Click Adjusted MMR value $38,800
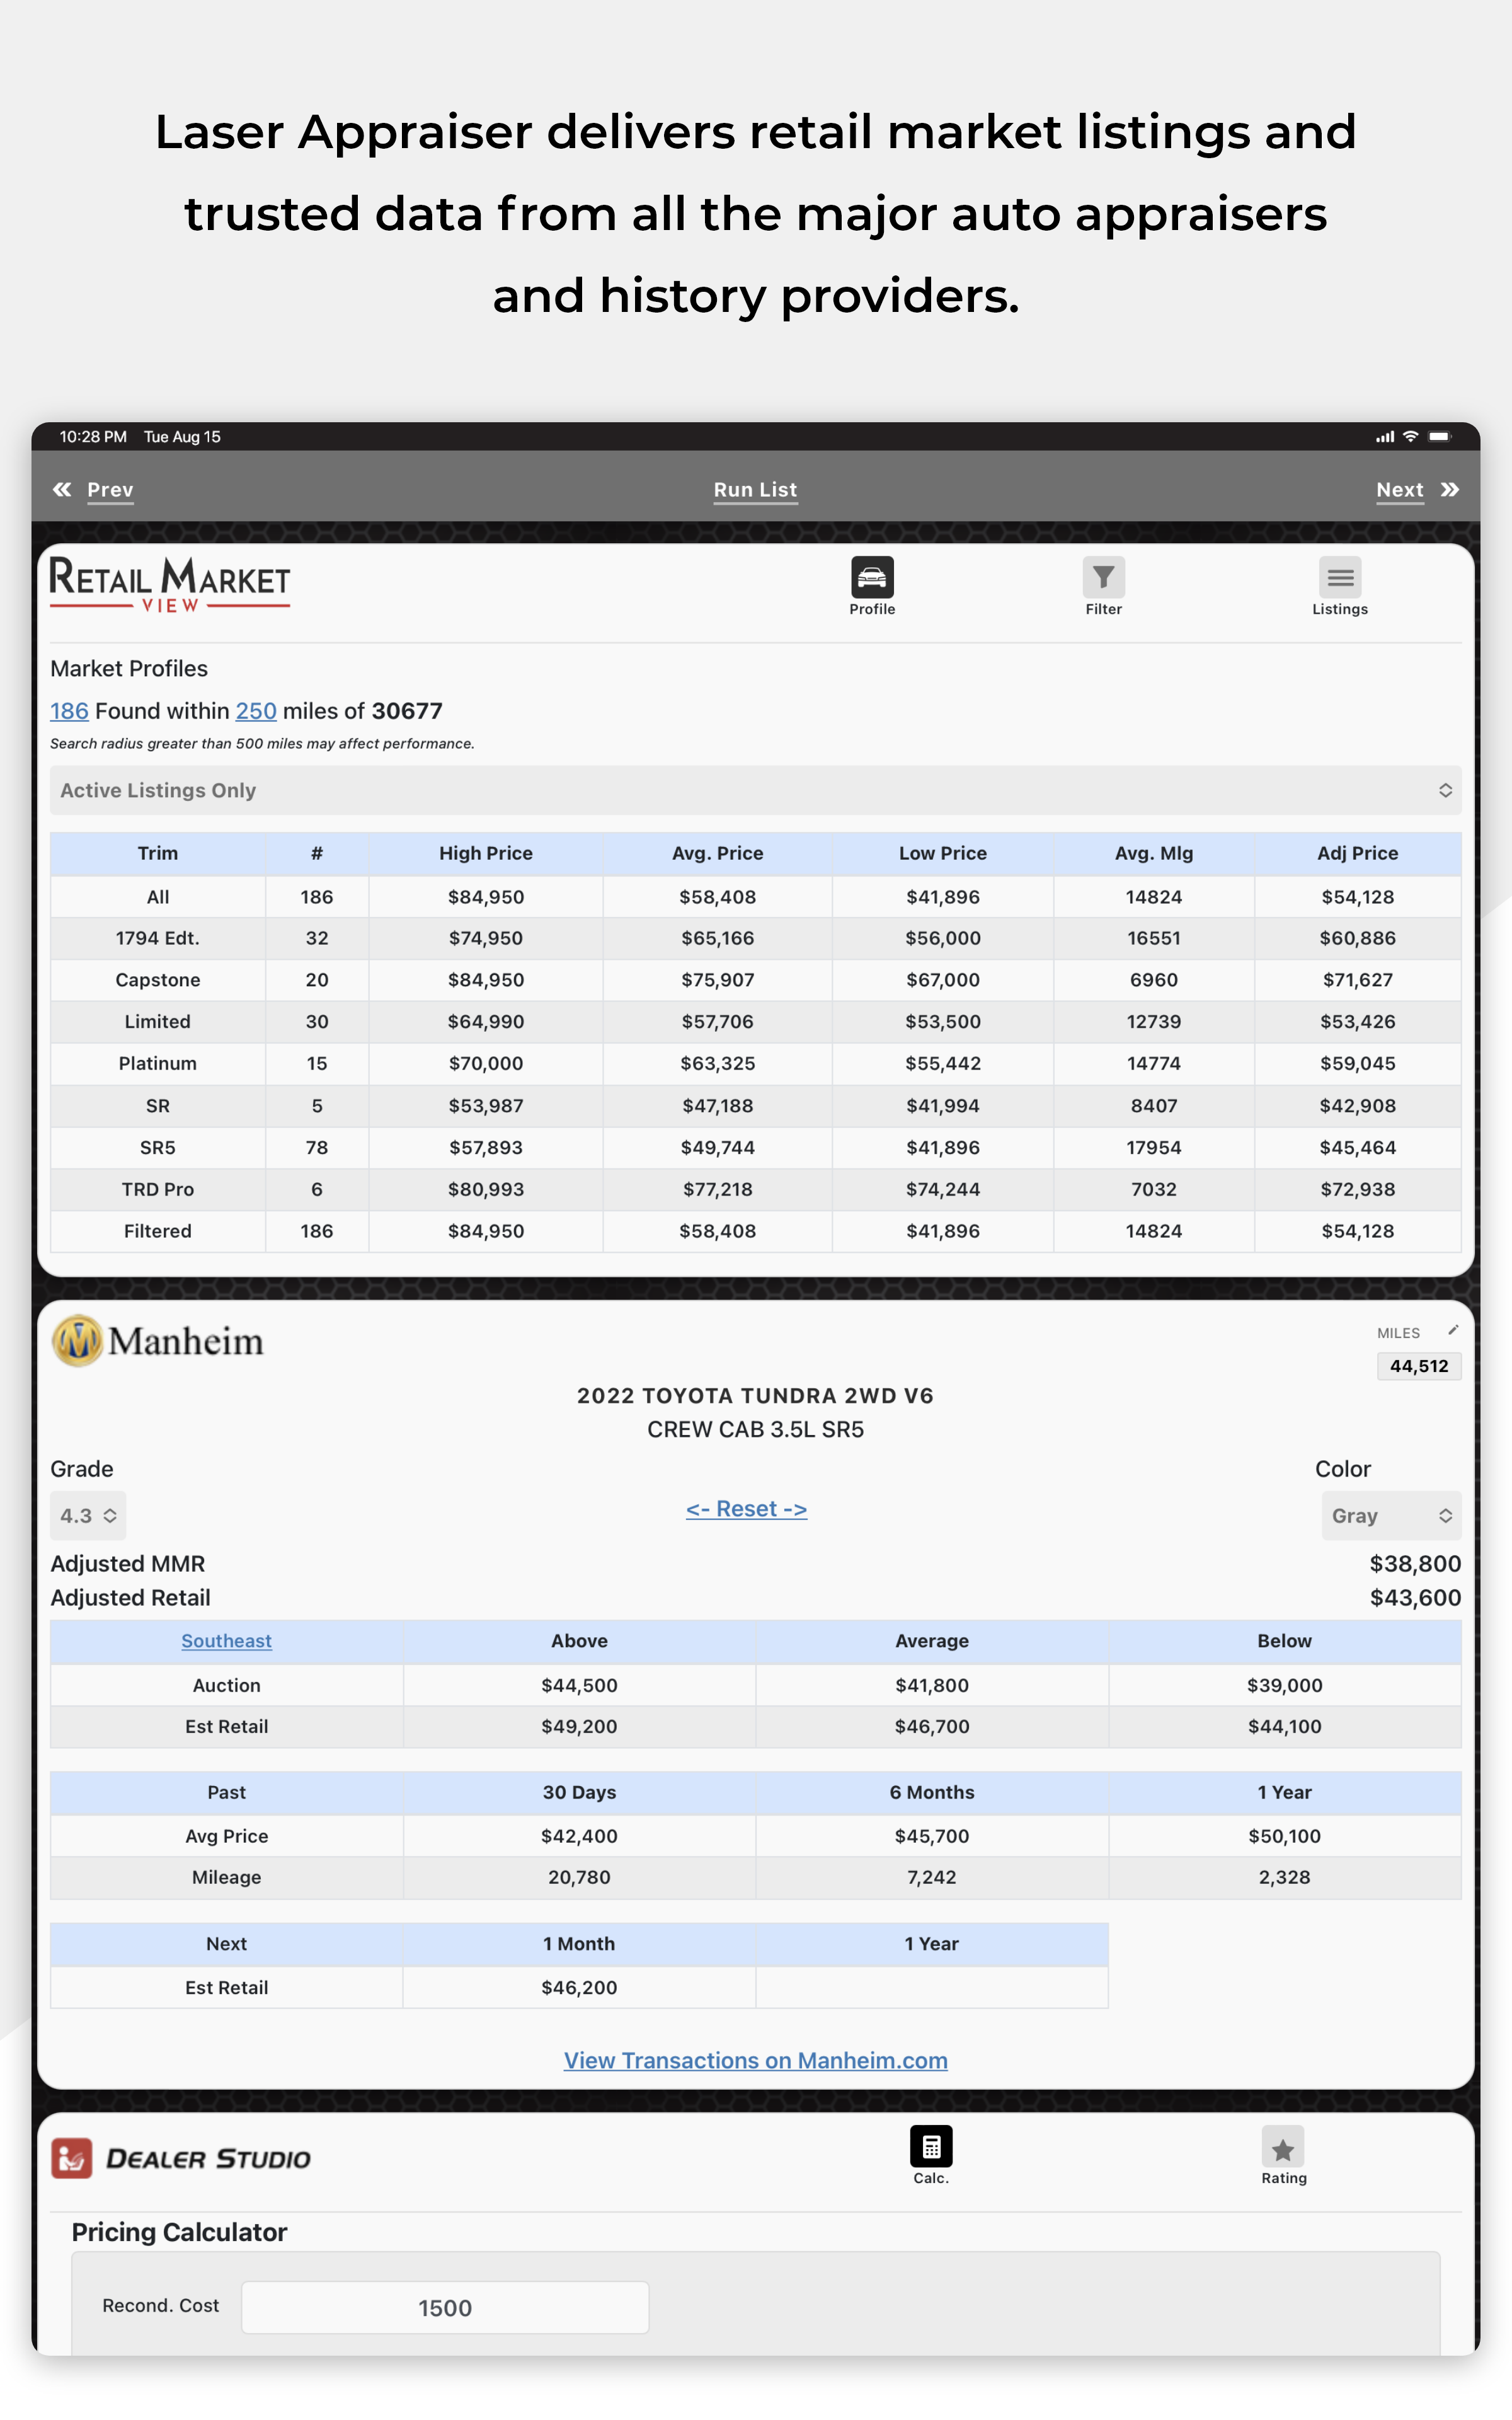This screenshot has height=2420, width=1512. click(1414, 1563)
